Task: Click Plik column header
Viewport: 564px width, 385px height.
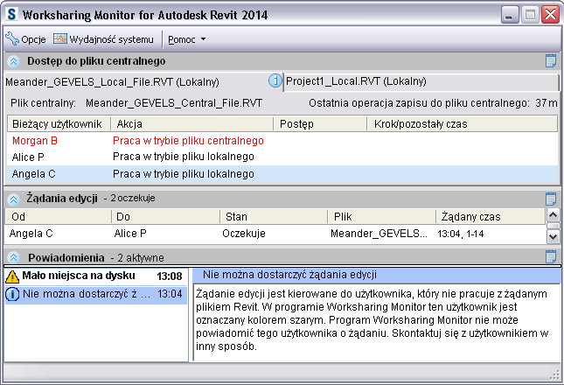Action: [382, 217]
